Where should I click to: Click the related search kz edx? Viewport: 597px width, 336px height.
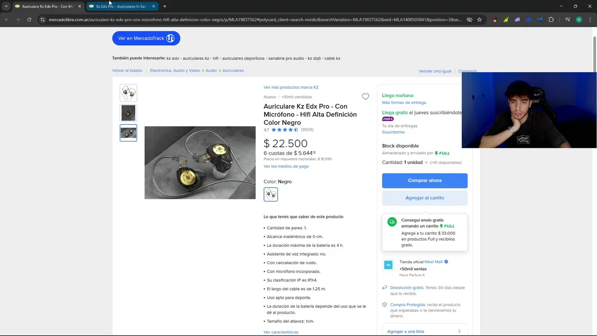173,58
